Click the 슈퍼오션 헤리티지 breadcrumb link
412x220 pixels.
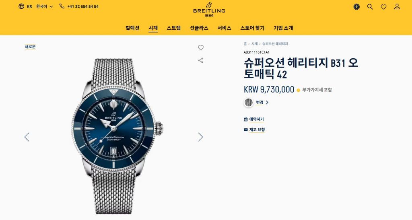coord(275,44)
